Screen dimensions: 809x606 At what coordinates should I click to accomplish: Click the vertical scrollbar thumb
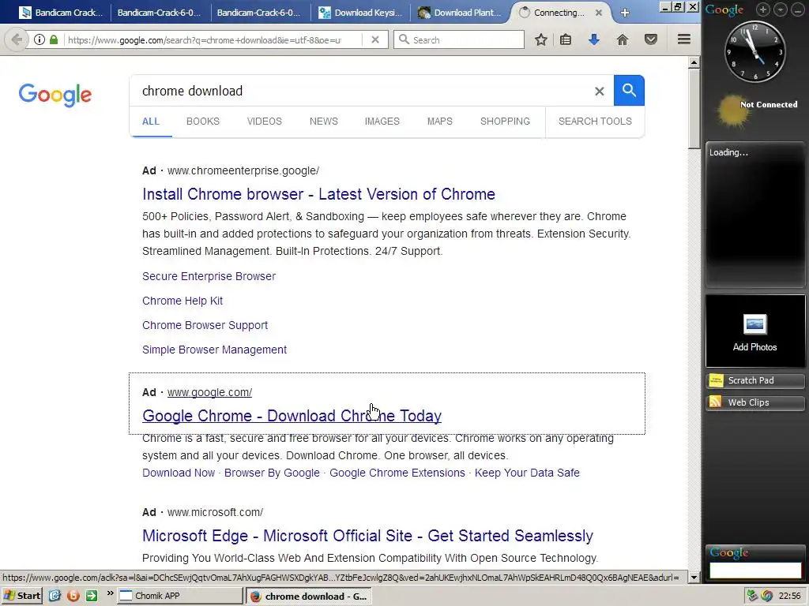pyautogui.click(x=694, y=109)
